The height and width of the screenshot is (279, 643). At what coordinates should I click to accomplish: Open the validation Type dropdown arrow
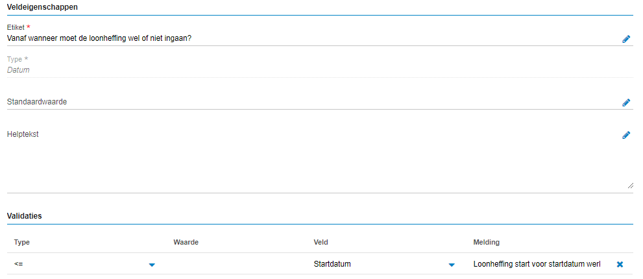coord(152,265)
